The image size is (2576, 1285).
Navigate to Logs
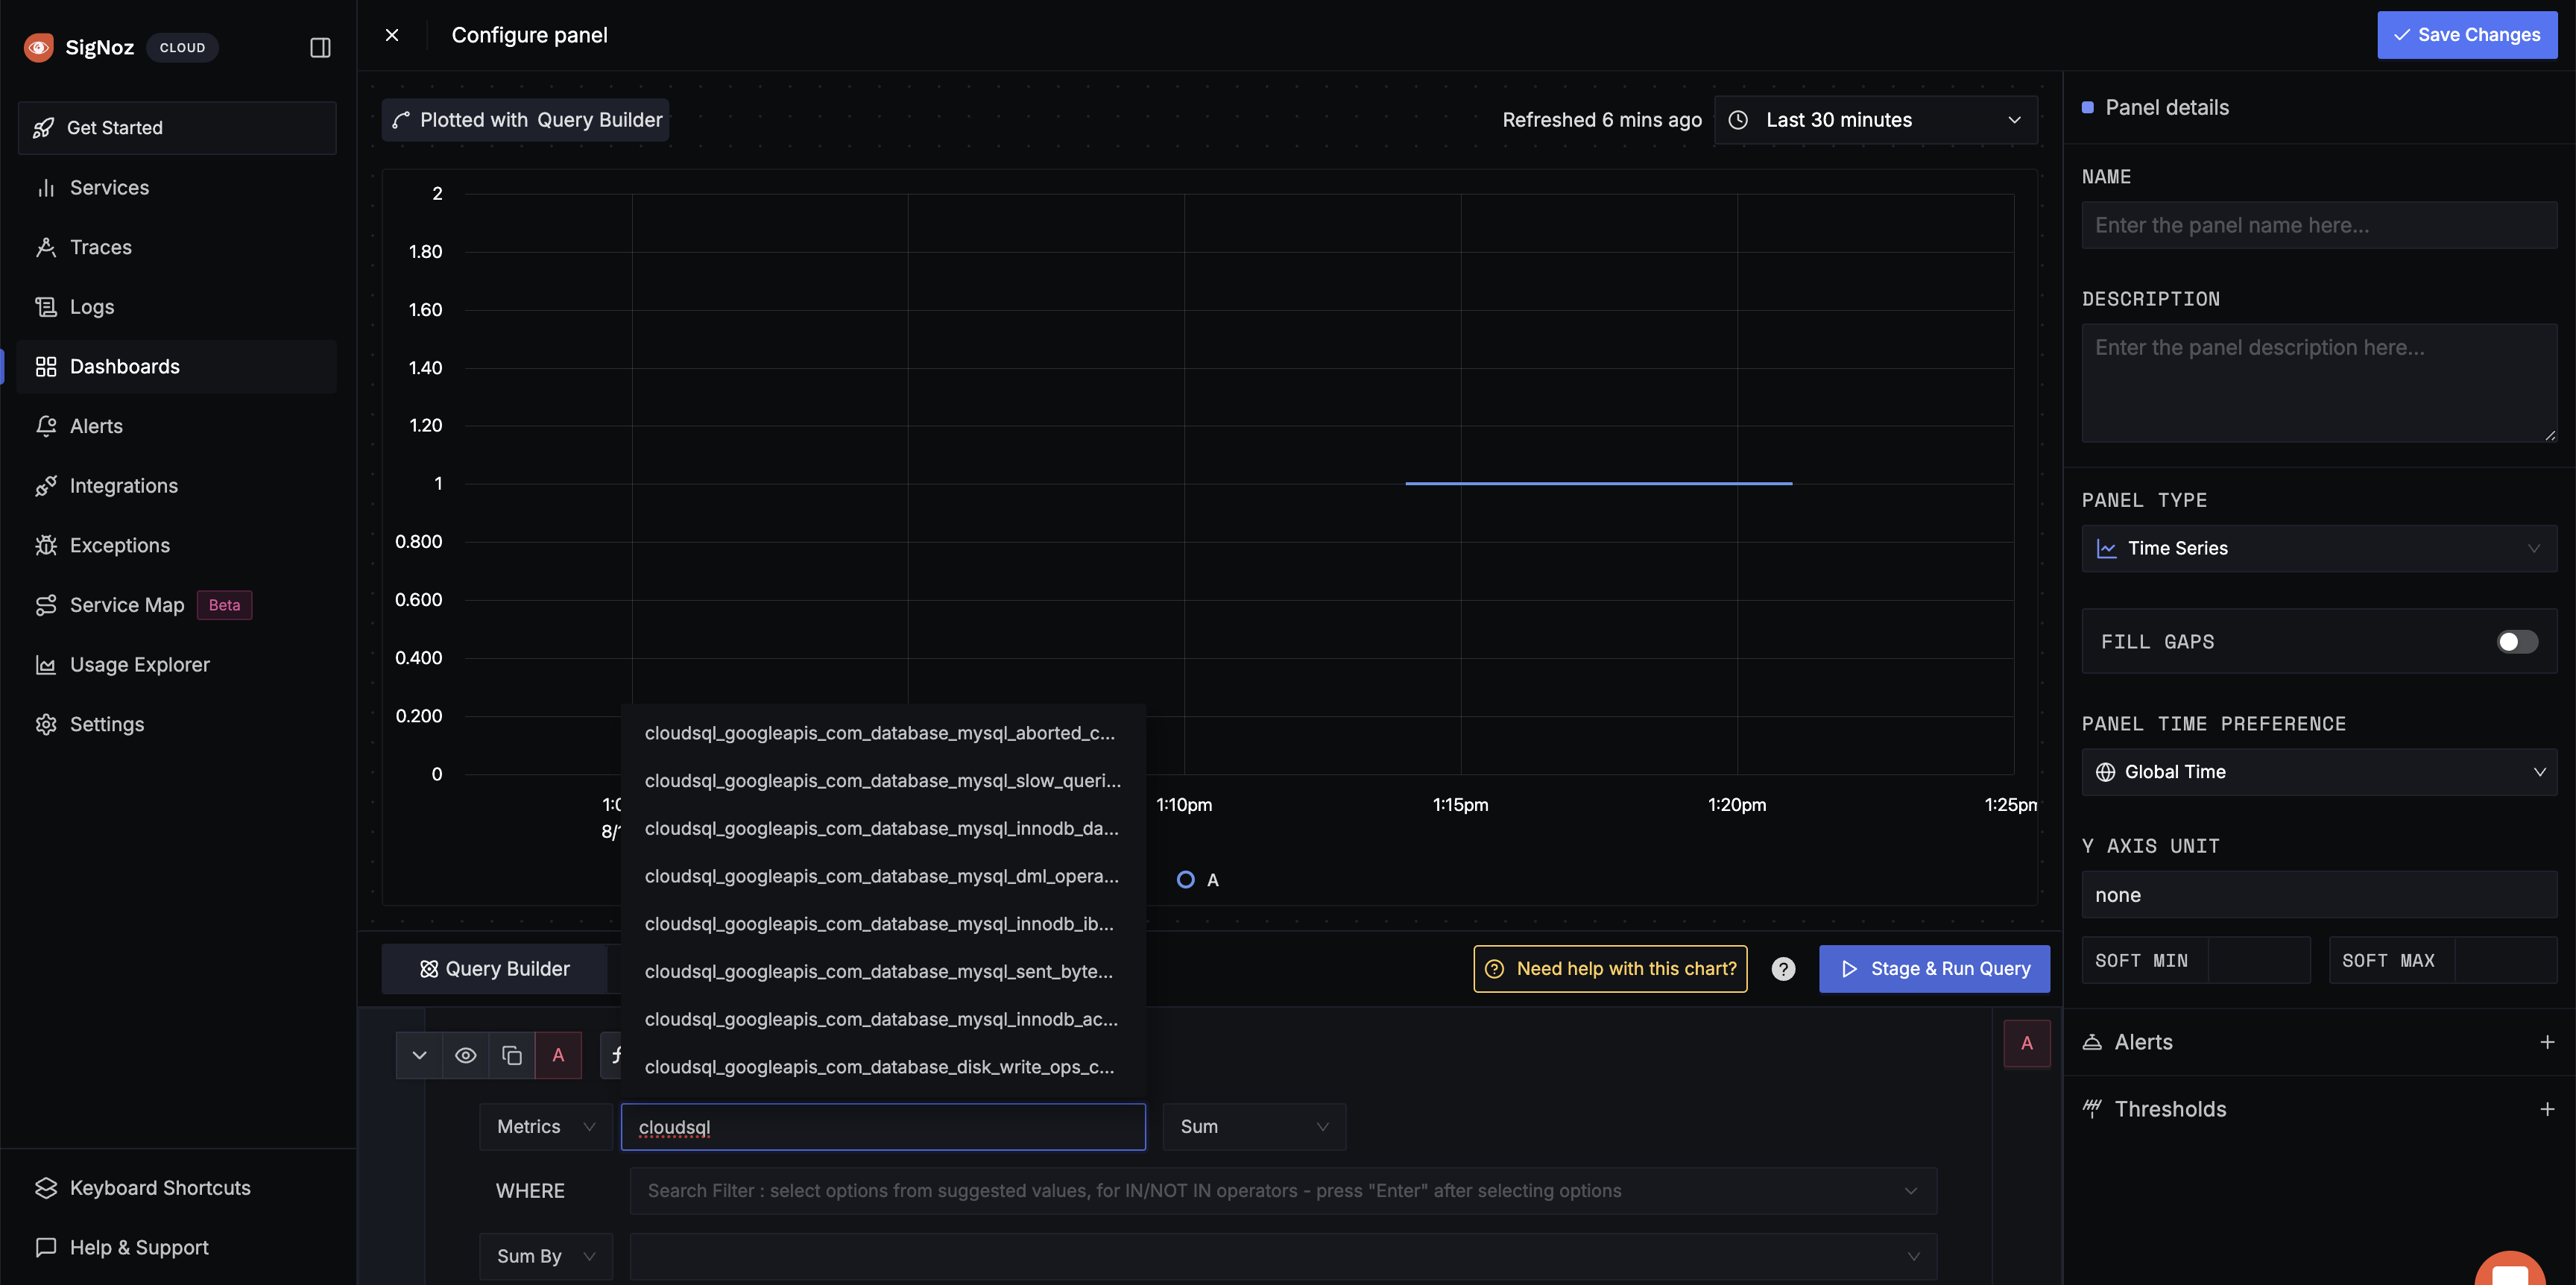177,307
